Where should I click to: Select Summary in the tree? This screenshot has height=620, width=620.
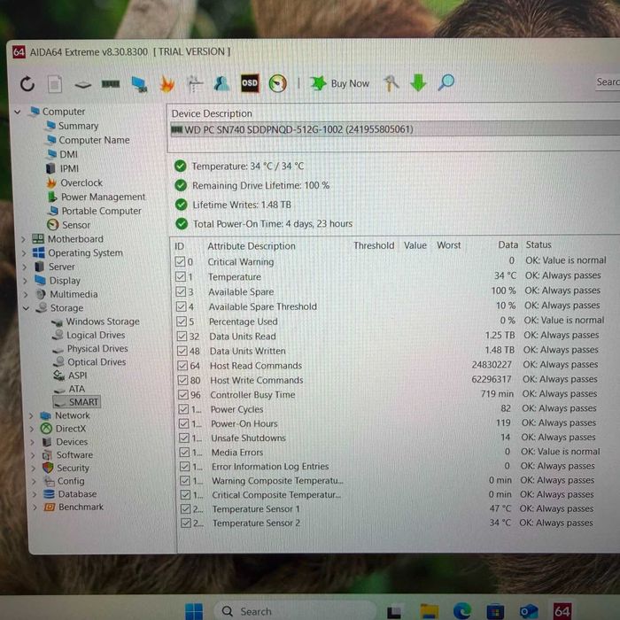78,126
